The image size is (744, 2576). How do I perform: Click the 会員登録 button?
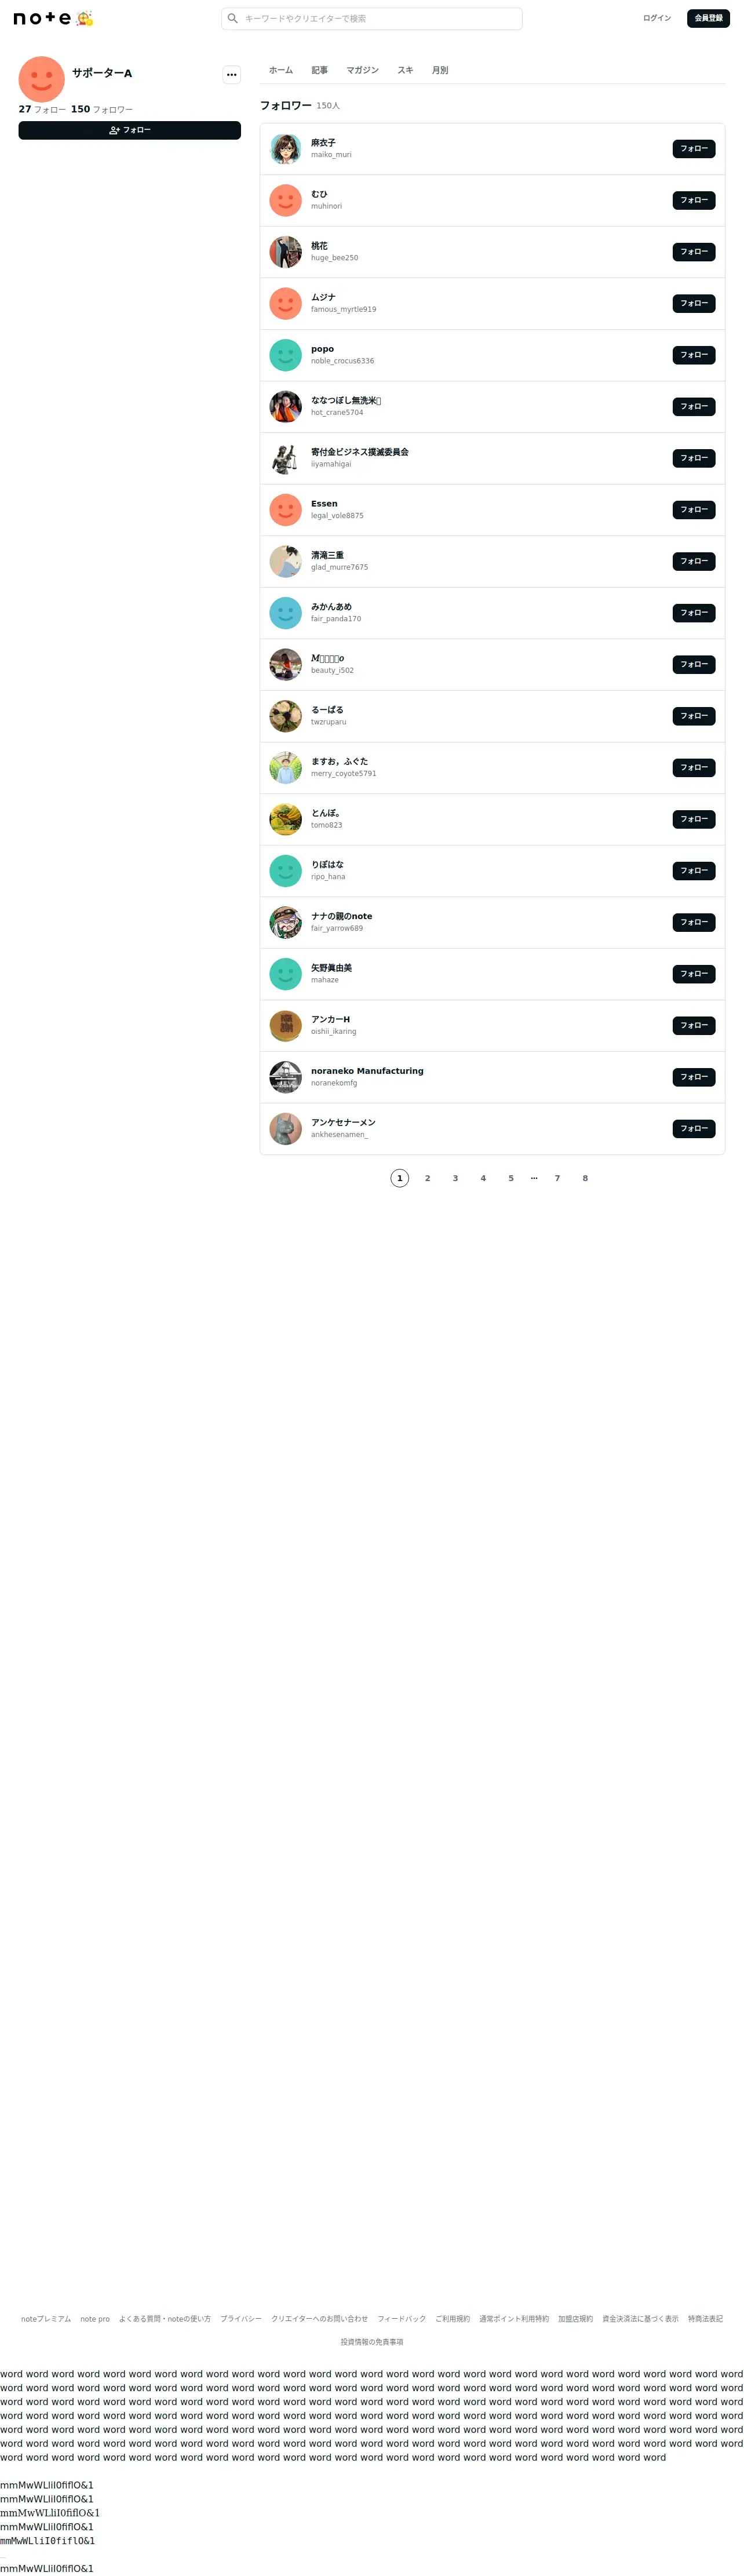tap(708, 18)
